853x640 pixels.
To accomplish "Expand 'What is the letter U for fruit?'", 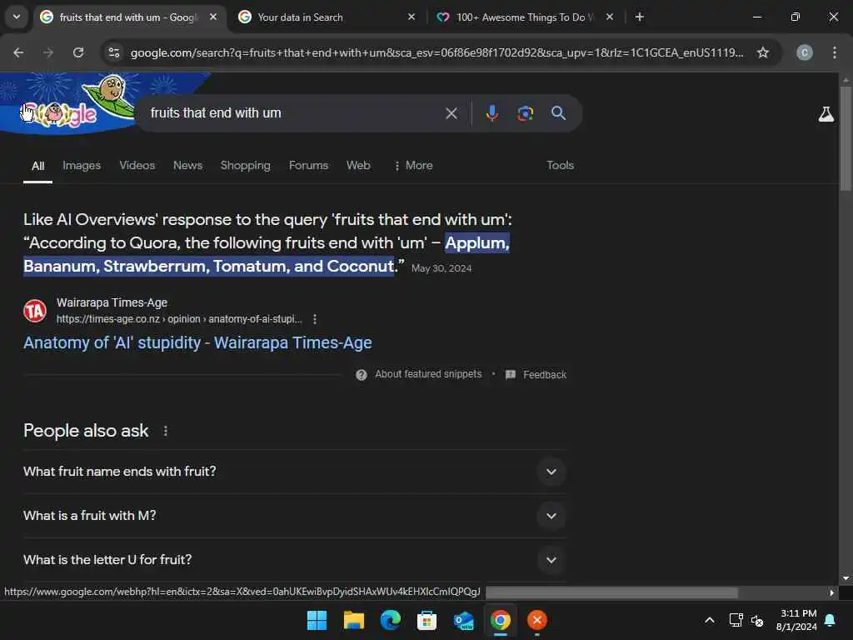I will click(294, 560).
